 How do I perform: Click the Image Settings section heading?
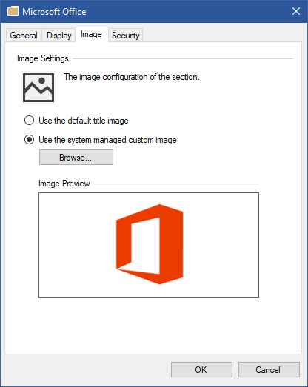tap(43, 58)
